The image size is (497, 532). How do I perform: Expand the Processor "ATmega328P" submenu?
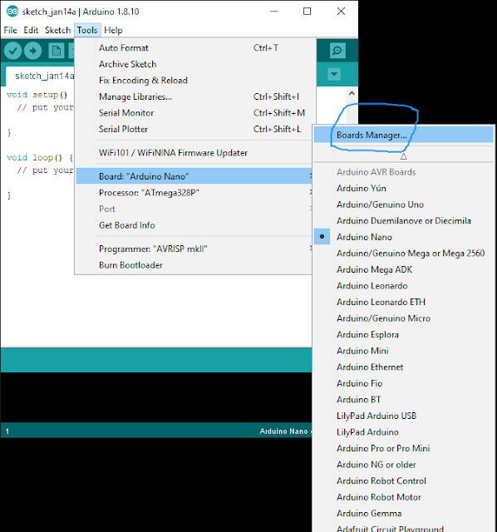(194, 193)
